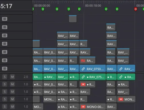Click the first green marker right of 00:00:18:00
This screenshot has width=144, height=110.
coord(106,9)
